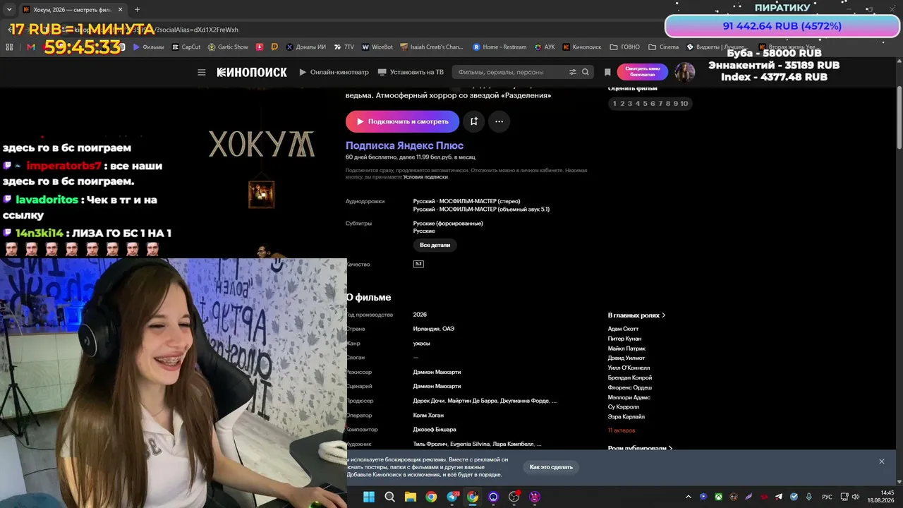Open the ужасы genre link
The image size is (903, 508).
click(x=422, y=344)
